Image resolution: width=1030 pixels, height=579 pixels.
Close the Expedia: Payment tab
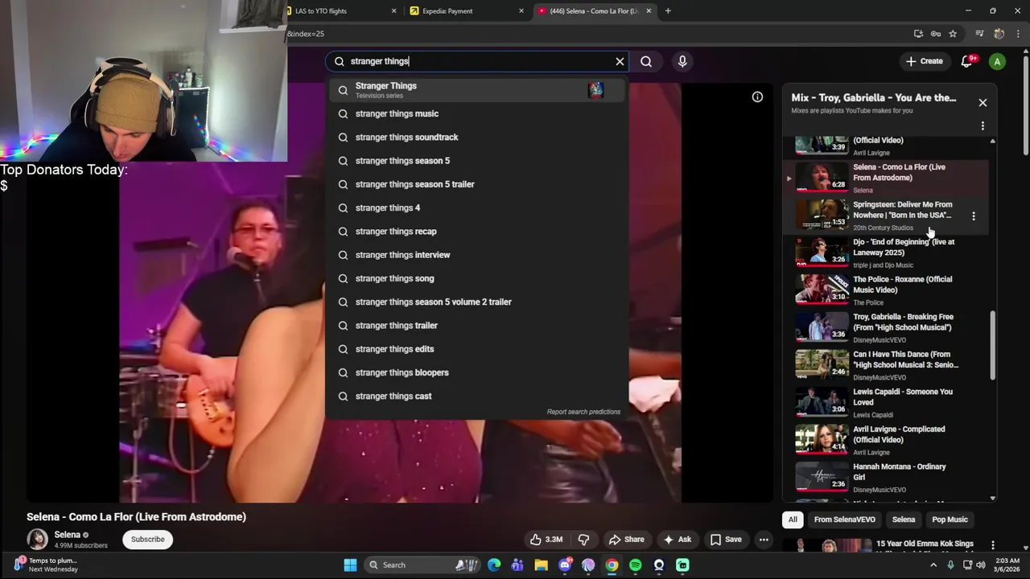point(521,11)
